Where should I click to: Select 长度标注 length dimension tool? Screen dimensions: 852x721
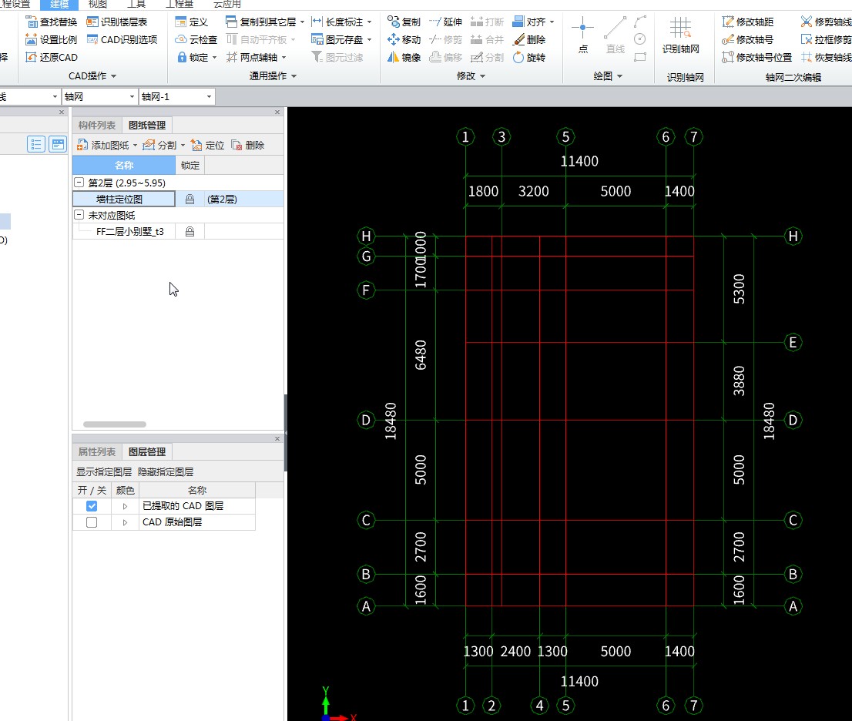pos(337,22)
